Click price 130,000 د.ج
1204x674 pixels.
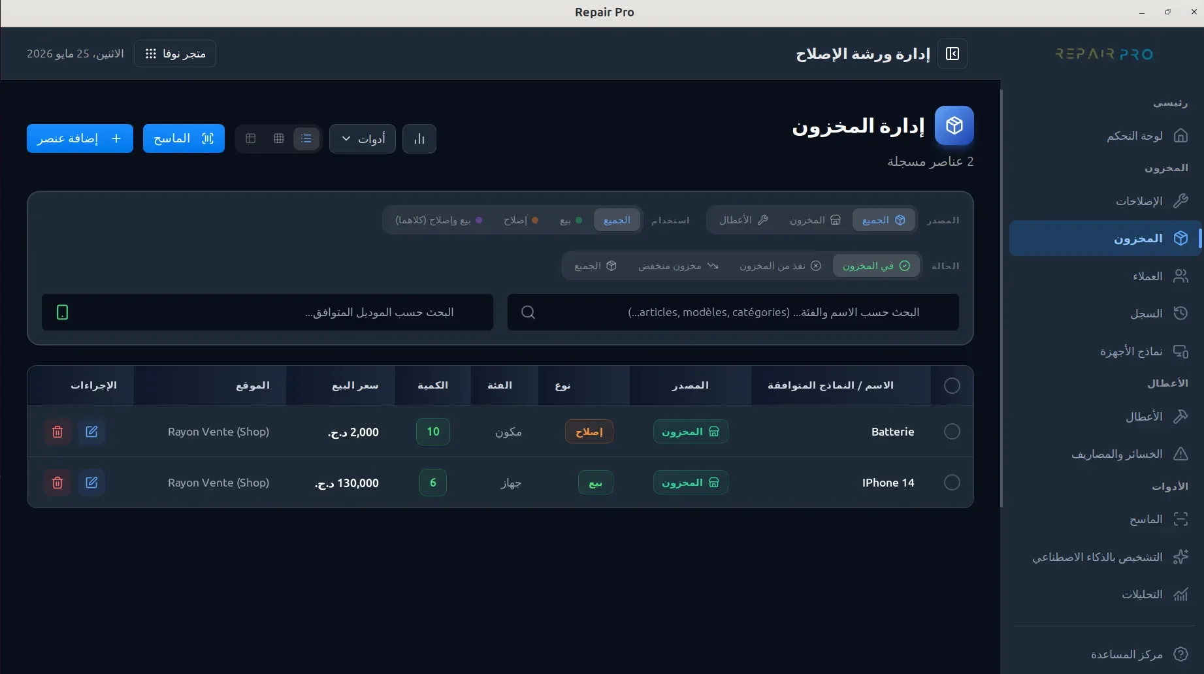[x=346, y=483]
